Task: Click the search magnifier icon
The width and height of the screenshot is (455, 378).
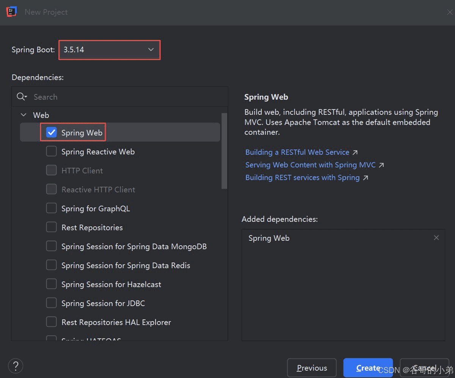Action: (22, 97)
